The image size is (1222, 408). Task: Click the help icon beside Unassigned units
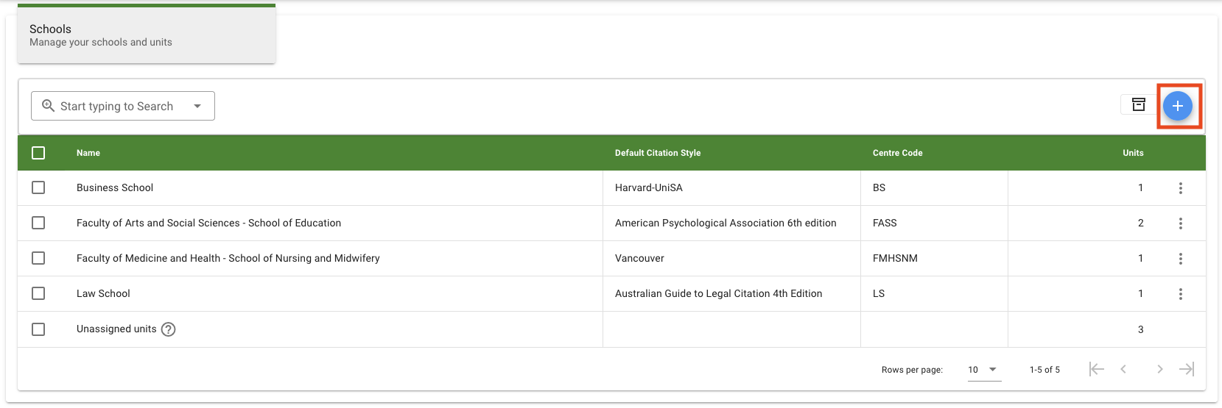point(169,329)
